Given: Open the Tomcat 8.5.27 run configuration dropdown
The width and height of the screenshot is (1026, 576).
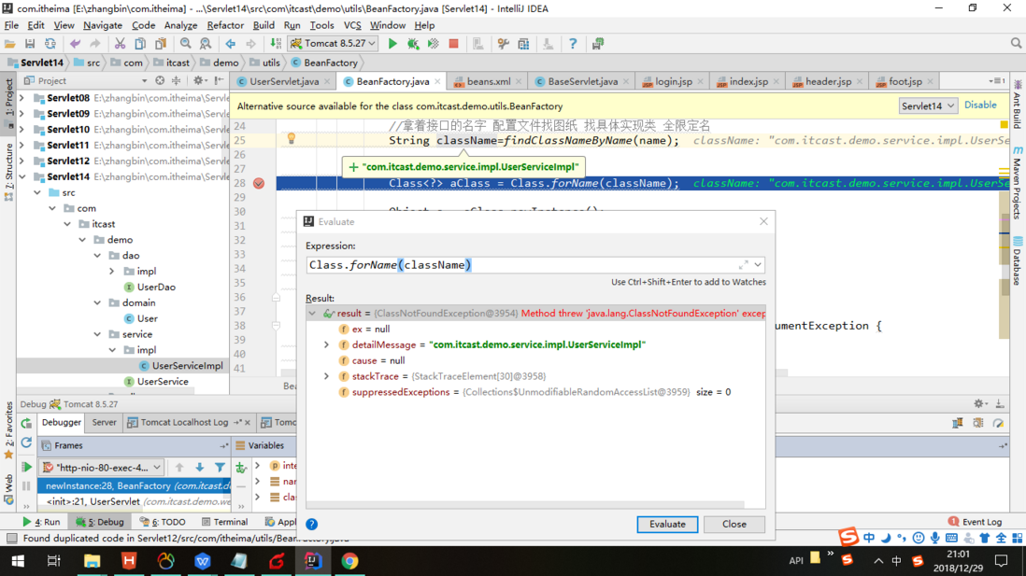Looking at the screenshot, I should click(x=334, y=44).
